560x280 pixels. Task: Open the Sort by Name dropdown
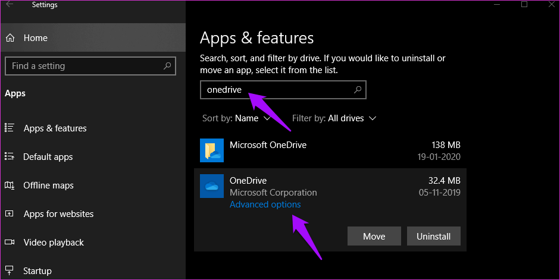click(x=236, y=118)
